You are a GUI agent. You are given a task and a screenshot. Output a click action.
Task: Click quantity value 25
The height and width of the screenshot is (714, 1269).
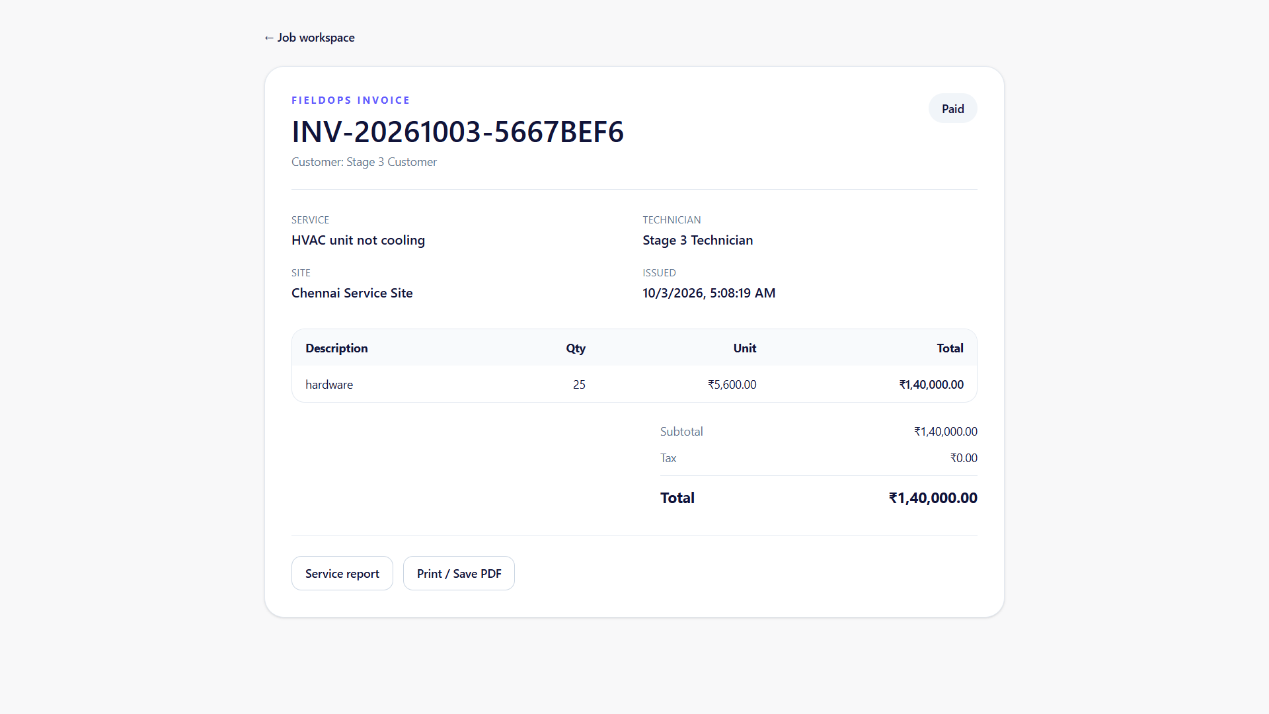click(x=579, y=385)
